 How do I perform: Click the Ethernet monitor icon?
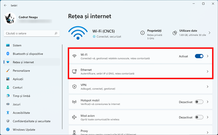[74, 72]
